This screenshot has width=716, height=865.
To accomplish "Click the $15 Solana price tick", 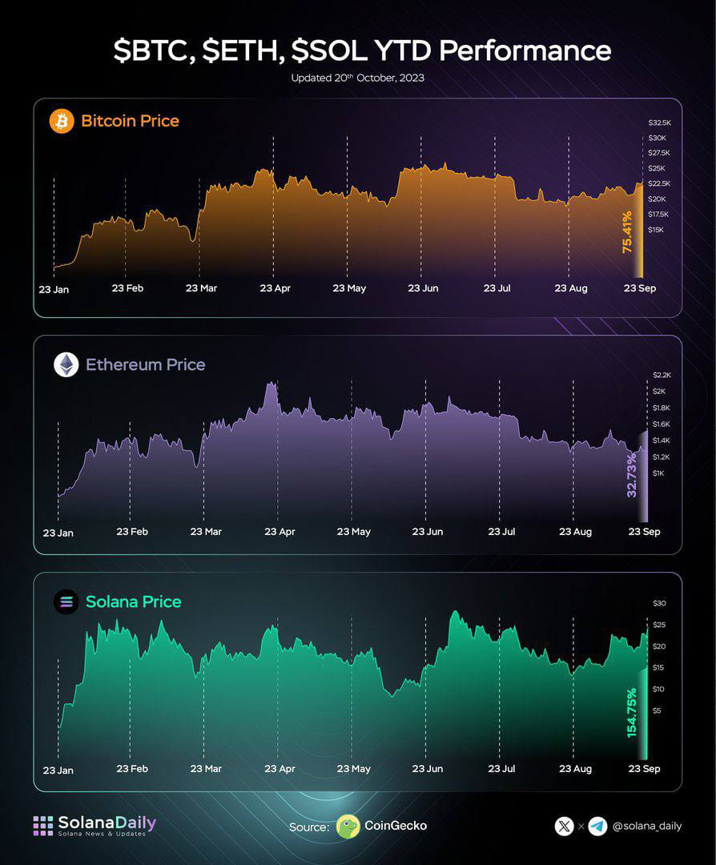I will 659,667.
